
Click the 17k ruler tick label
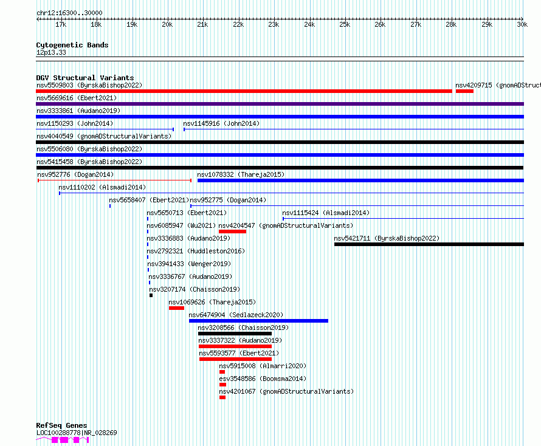click(61, 24)
